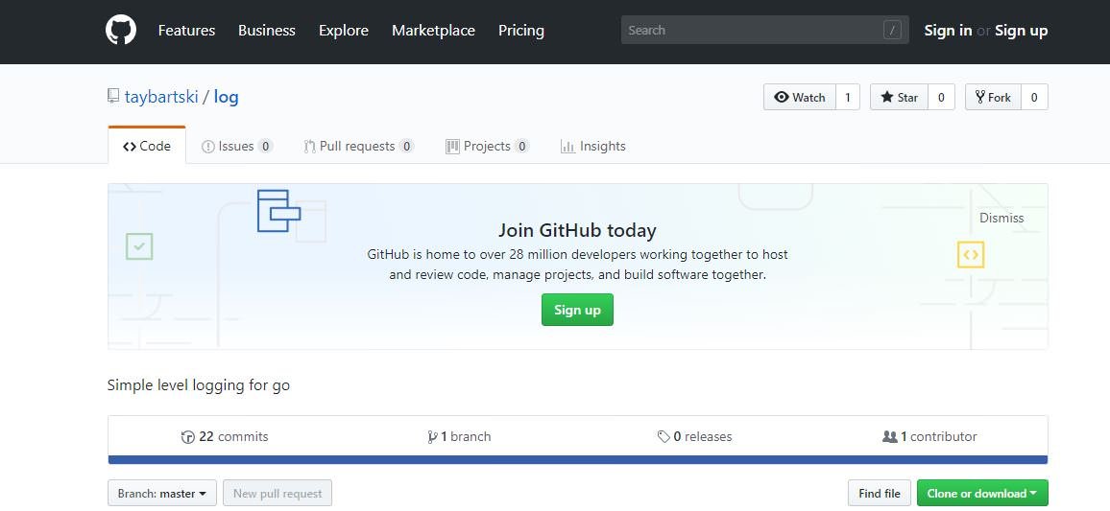Click the commits history clock icon

[187, 437]
